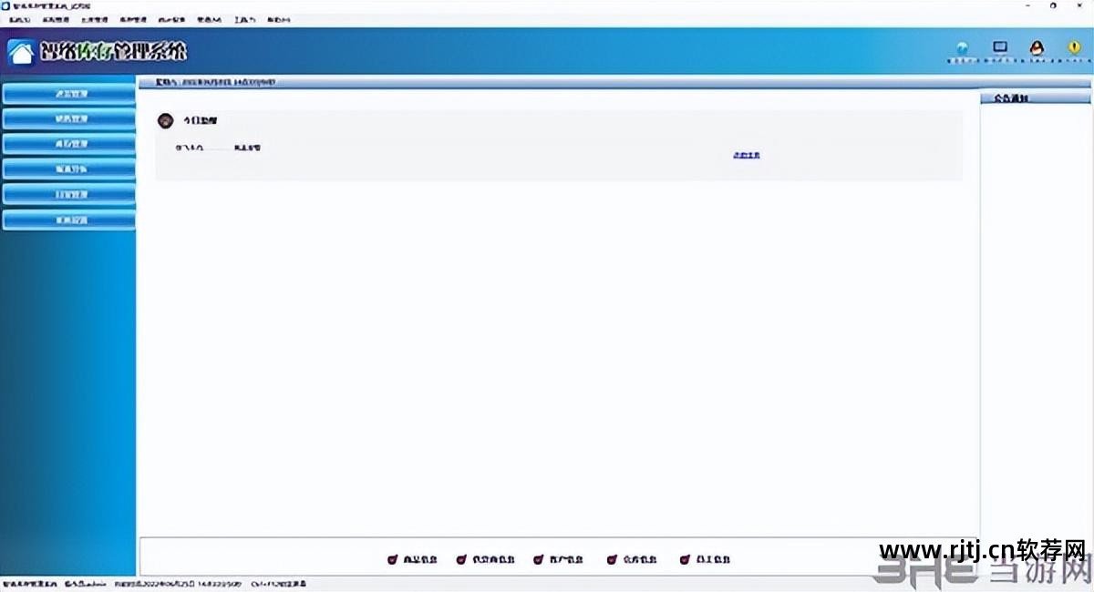Click the blue underlined link in the reminder panel
Image resolution: width=1094 pixels, height=592 pixels.
pyautogui.click(x=747, y=156)
